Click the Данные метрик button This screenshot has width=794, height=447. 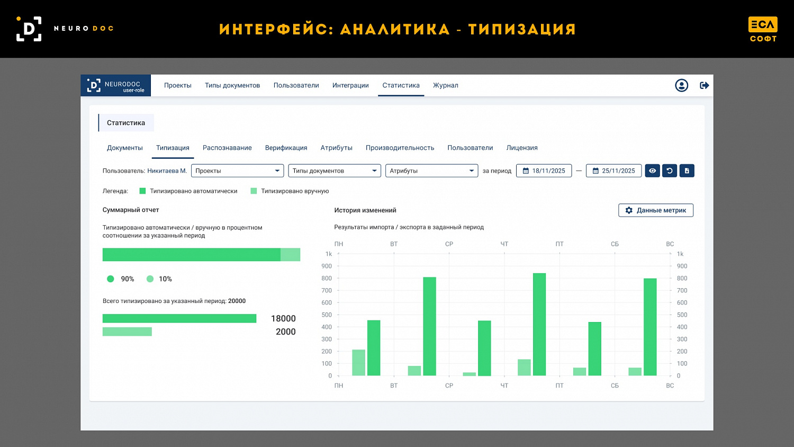coord(656,210)
